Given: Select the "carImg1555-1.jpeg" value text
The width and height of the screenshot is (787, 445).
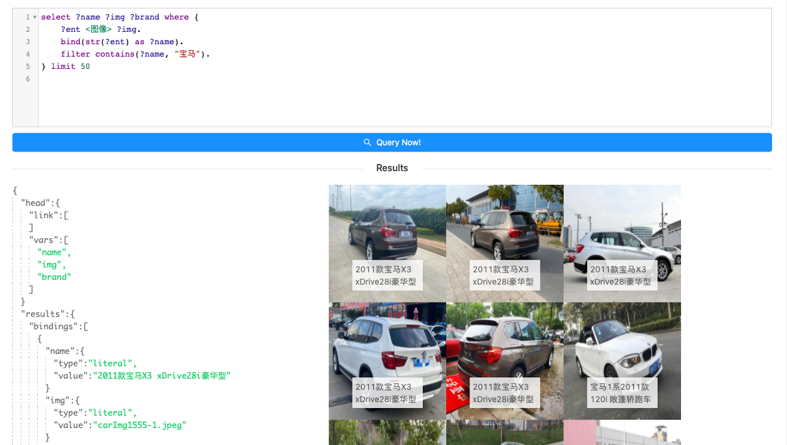Looking at the screenshot, I should pos(139,425).
